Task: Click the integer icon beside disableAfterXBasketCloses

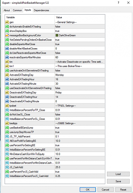Action: pos(7,48)
